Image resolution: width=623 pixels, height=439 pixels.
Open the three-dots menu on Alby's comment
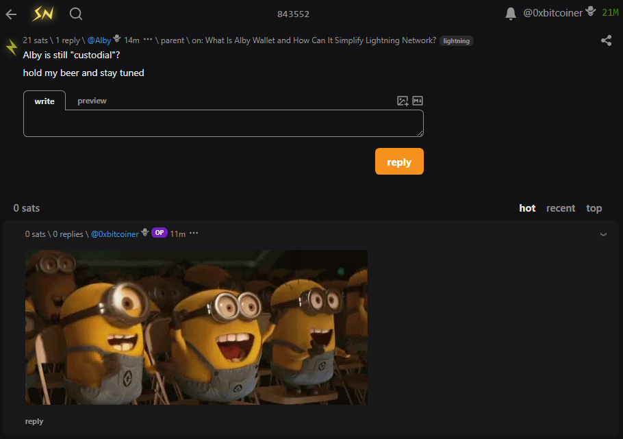pyautogui.click(x=148, y=40)
